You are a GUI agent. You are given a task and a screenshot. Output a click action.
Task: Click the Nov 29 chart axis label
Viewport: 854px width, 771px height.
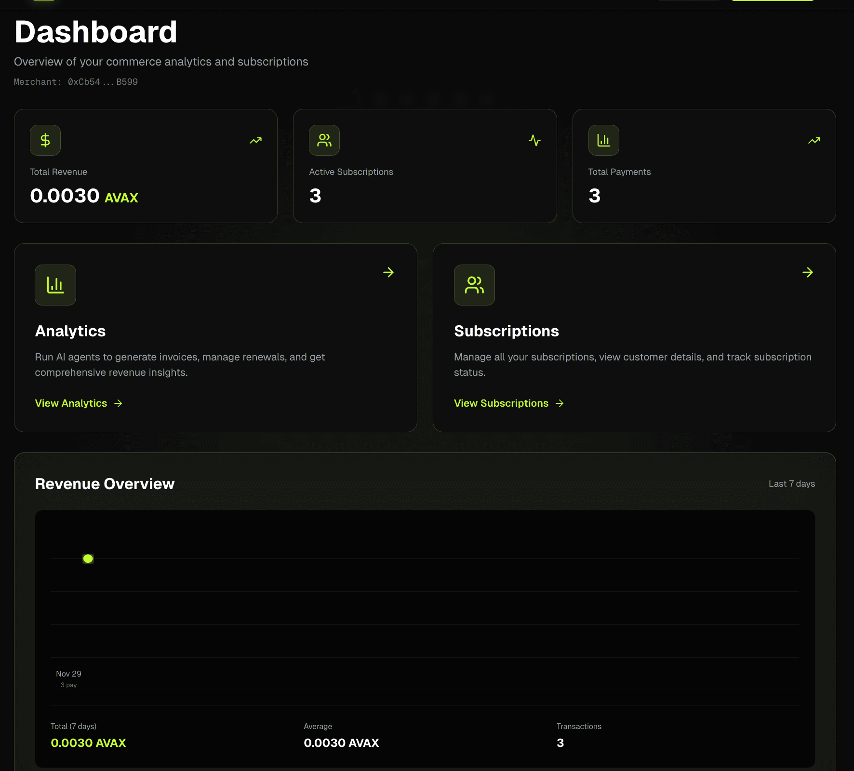(68, 674)
